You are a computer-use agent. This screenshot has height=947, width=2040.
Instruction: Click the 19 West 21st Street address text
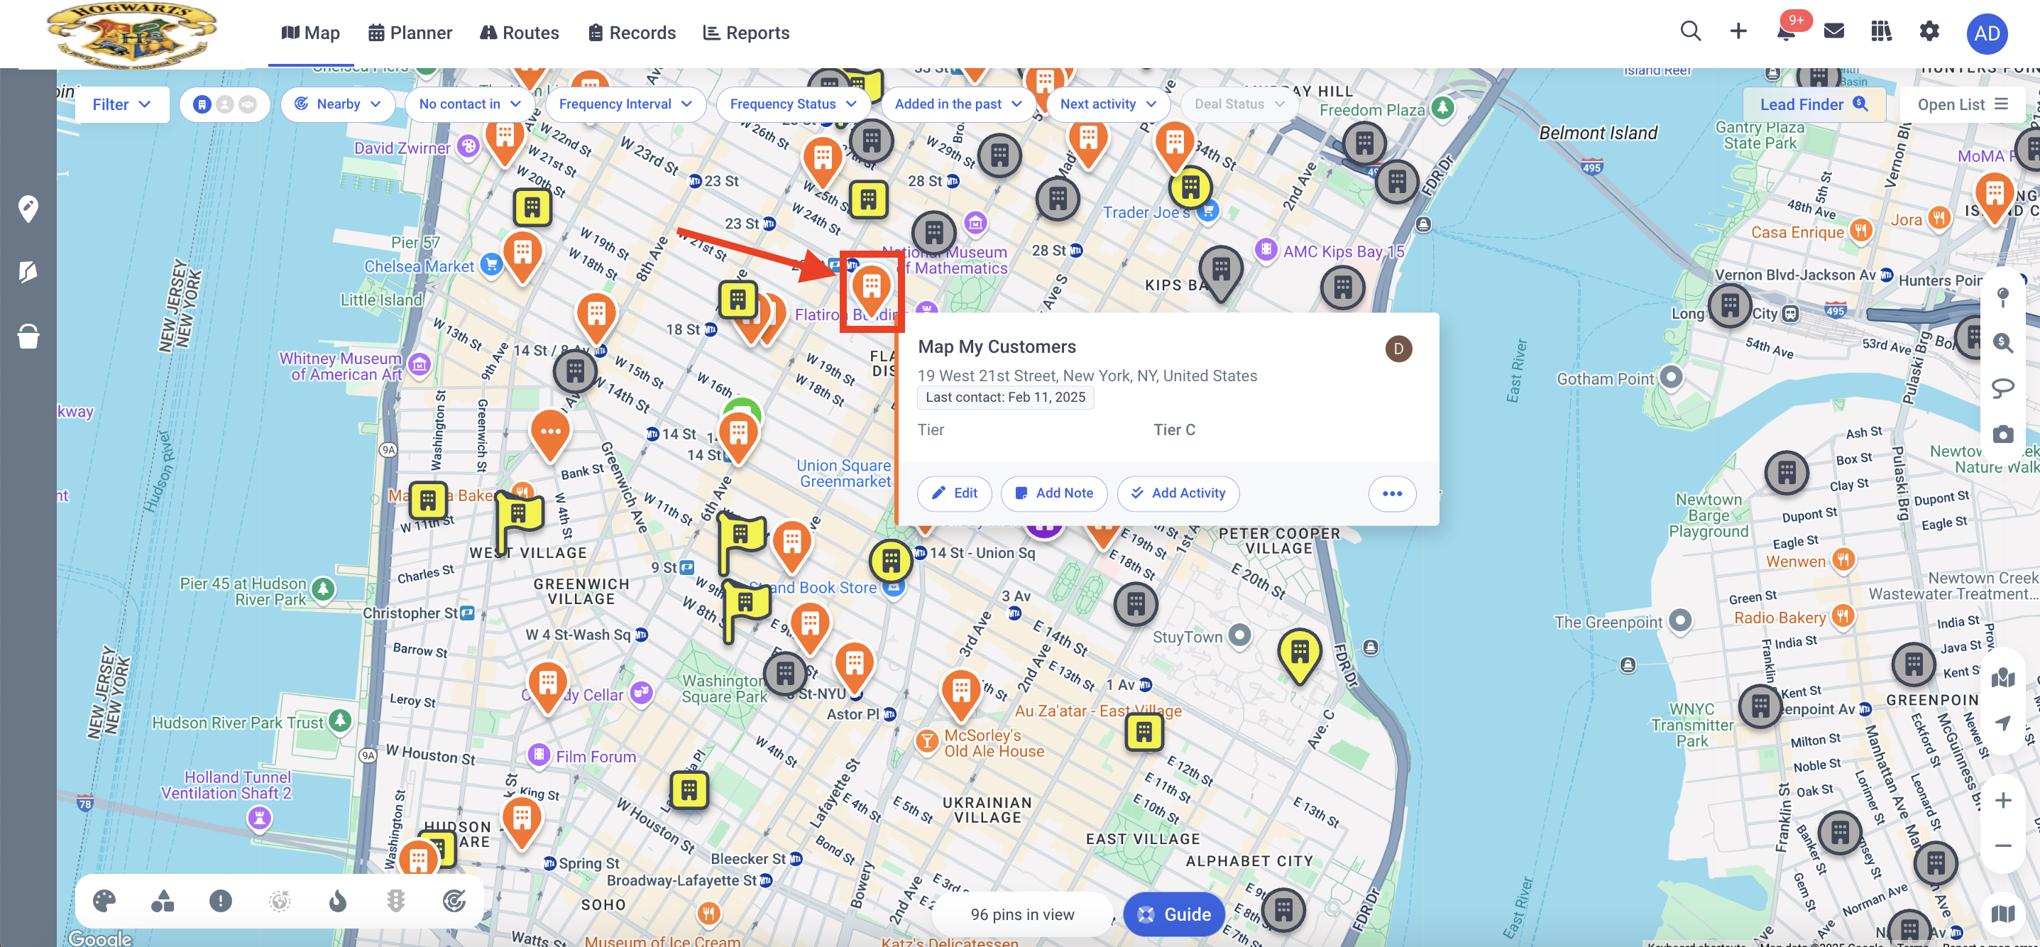[x=1087, y=376]
